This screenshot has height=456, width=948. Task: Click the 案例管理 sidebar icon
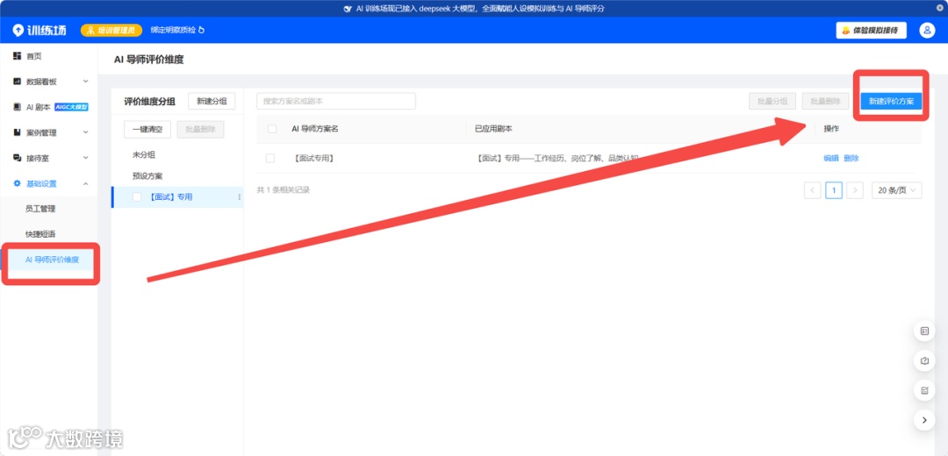(17, 132)
